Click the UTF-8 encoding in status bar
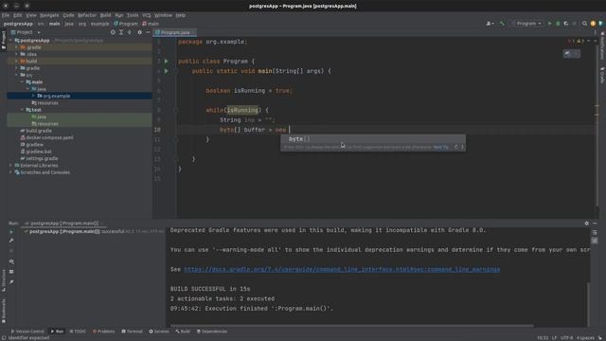Viewport: 606px width, 341px height. click(566, 337)
